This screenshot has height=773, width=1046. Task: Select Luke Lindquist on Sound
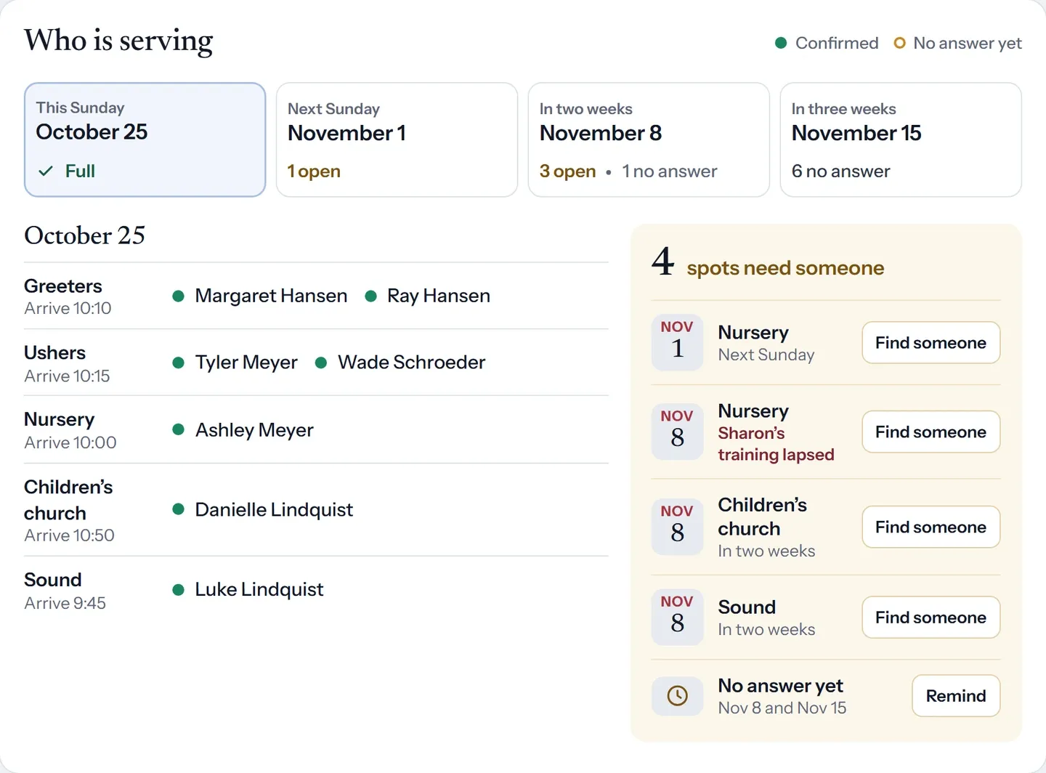[x=259, y=590]
